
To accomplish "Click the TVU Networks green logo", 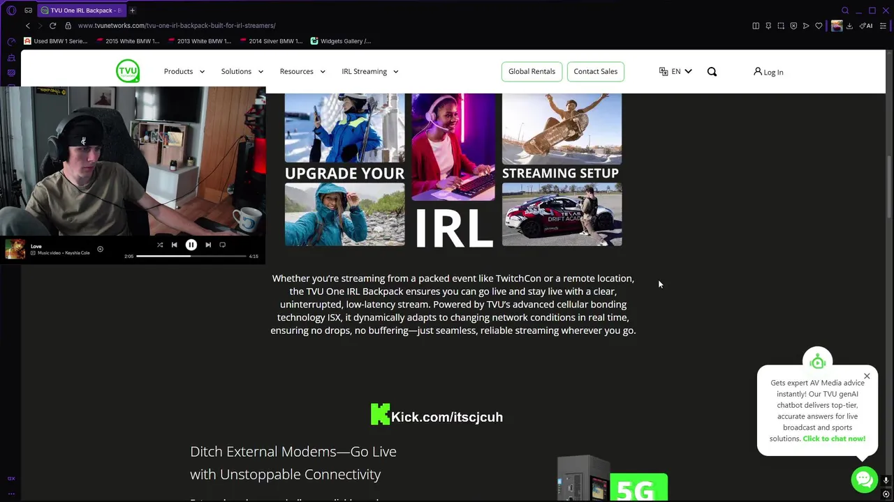I will click(x=128, y=71).
